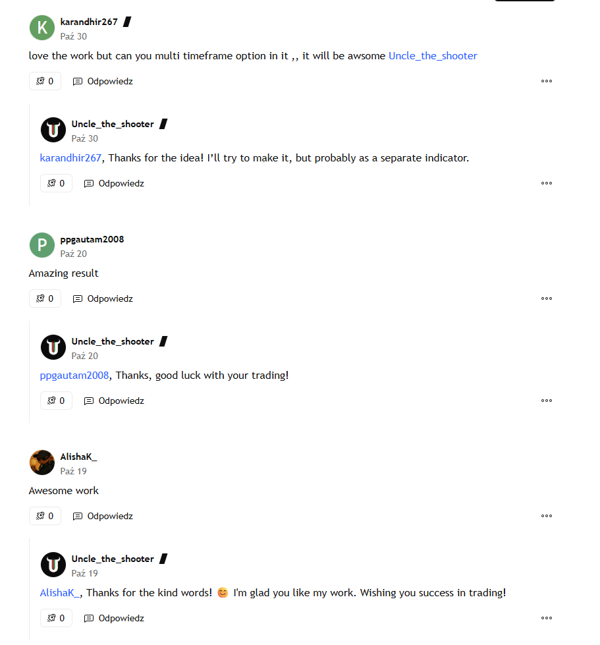The height and width of the screenshot is (645, 600).
Task: Reply to ppgautam2008 via Odpowiedz
Action: 103,298
